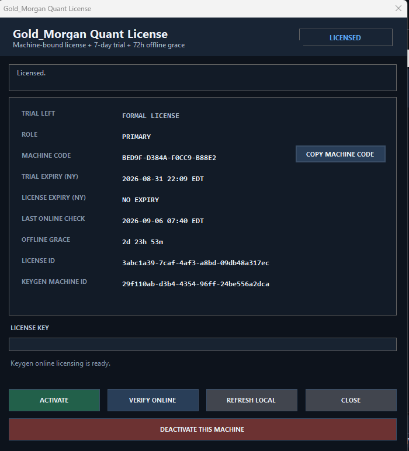Click the license ID value 3abc1a39-7caf-4af3-a8bd-09db48a317ec
The height and width of the screenshot is (451, 409).
(x=196, y=263)
